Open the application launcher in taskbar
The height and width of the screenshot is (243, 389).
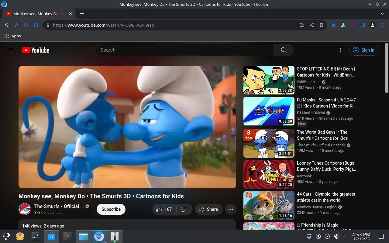pyautogui.click(x=6, y=236)
